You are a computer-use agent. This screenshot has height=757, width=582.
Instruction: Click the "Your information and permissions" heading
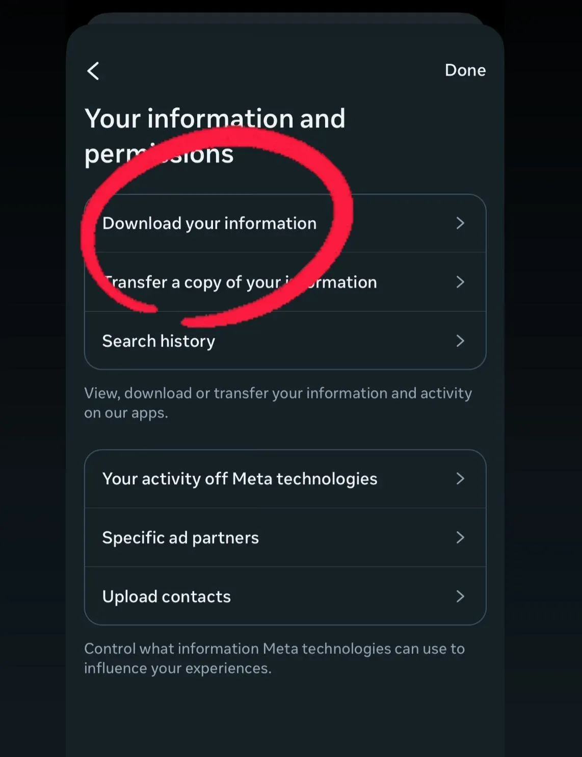215,119
